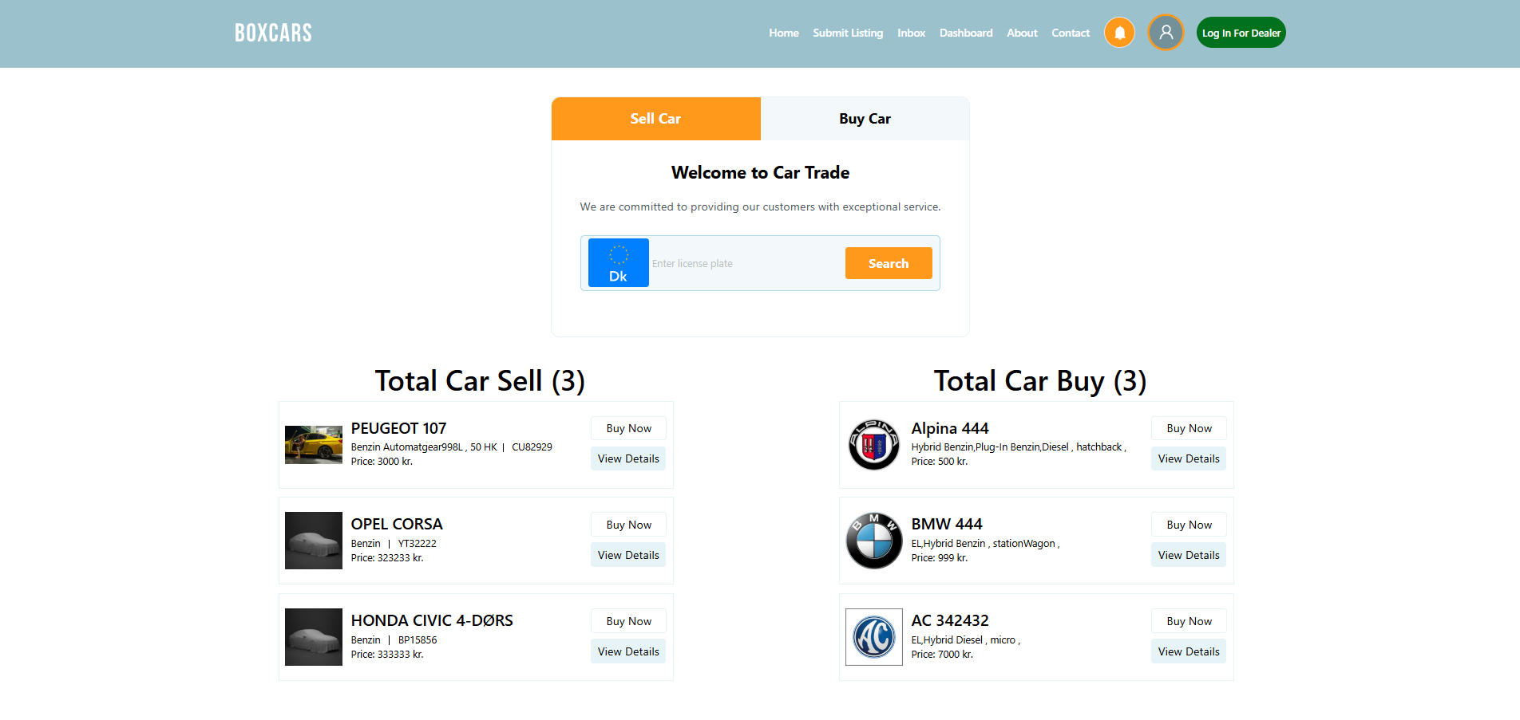Buy Now for BMW 444
The height and width of the screenshot is (720, 1520).
pos(1189,525)
